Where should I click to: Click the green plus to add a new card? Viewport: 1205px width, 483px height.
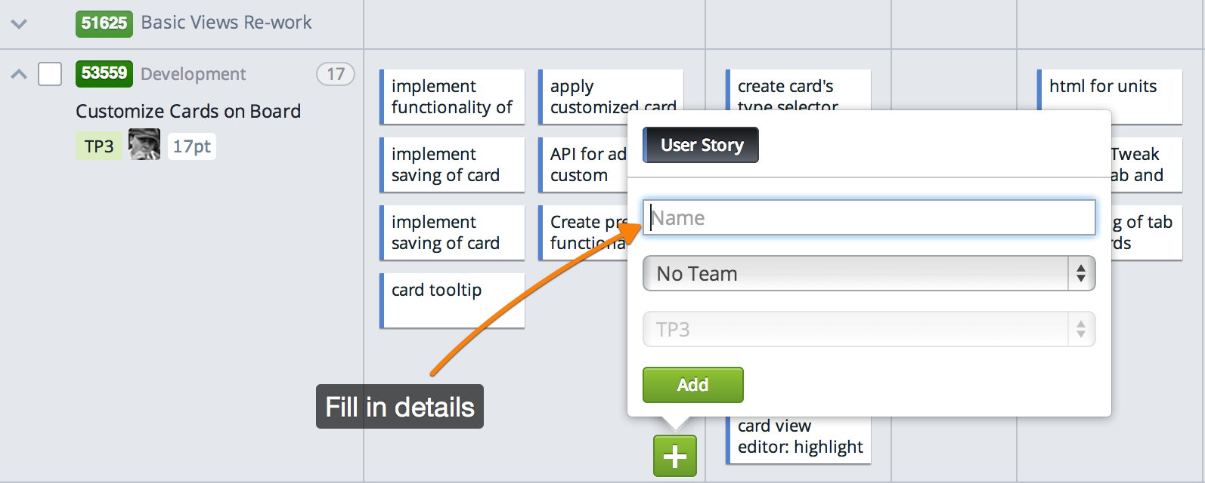(x=674, y=456)
